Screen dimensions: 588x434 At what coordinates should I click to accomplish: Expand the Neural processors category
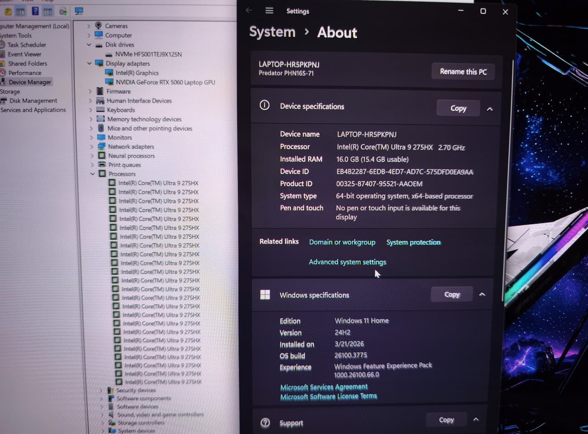pyautogui.click(x=92, y=156)
